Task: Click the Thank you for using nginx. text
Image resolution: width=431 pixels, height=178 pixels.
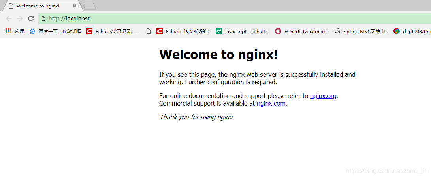Action: pyautogui.click(x=197, y=117)
